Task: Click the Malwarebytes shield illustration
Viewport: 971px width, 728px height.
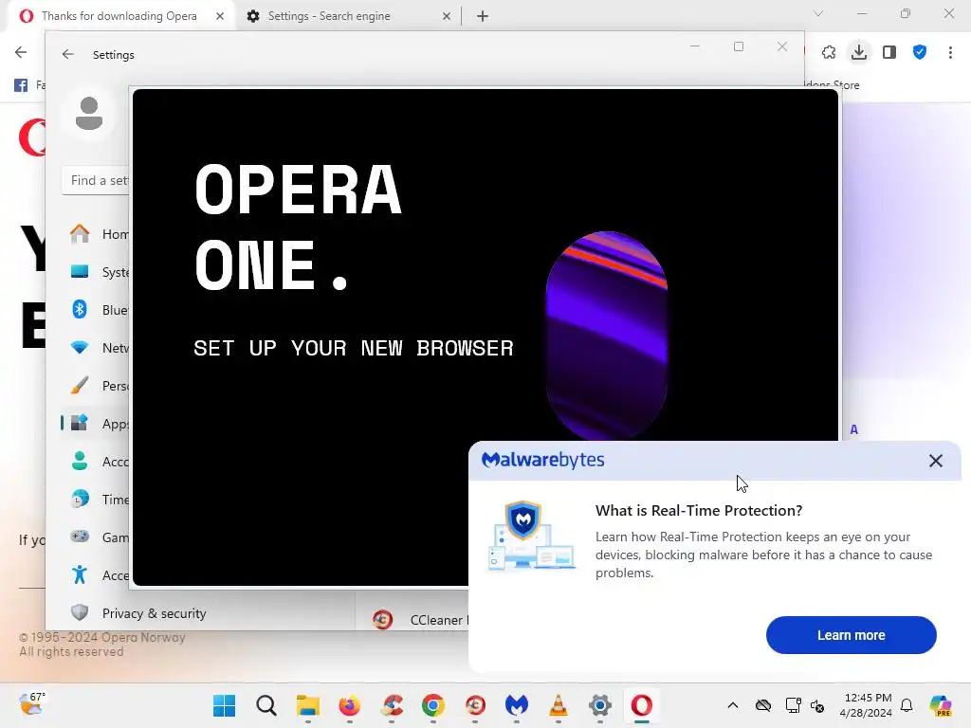Action: (532, 535)
